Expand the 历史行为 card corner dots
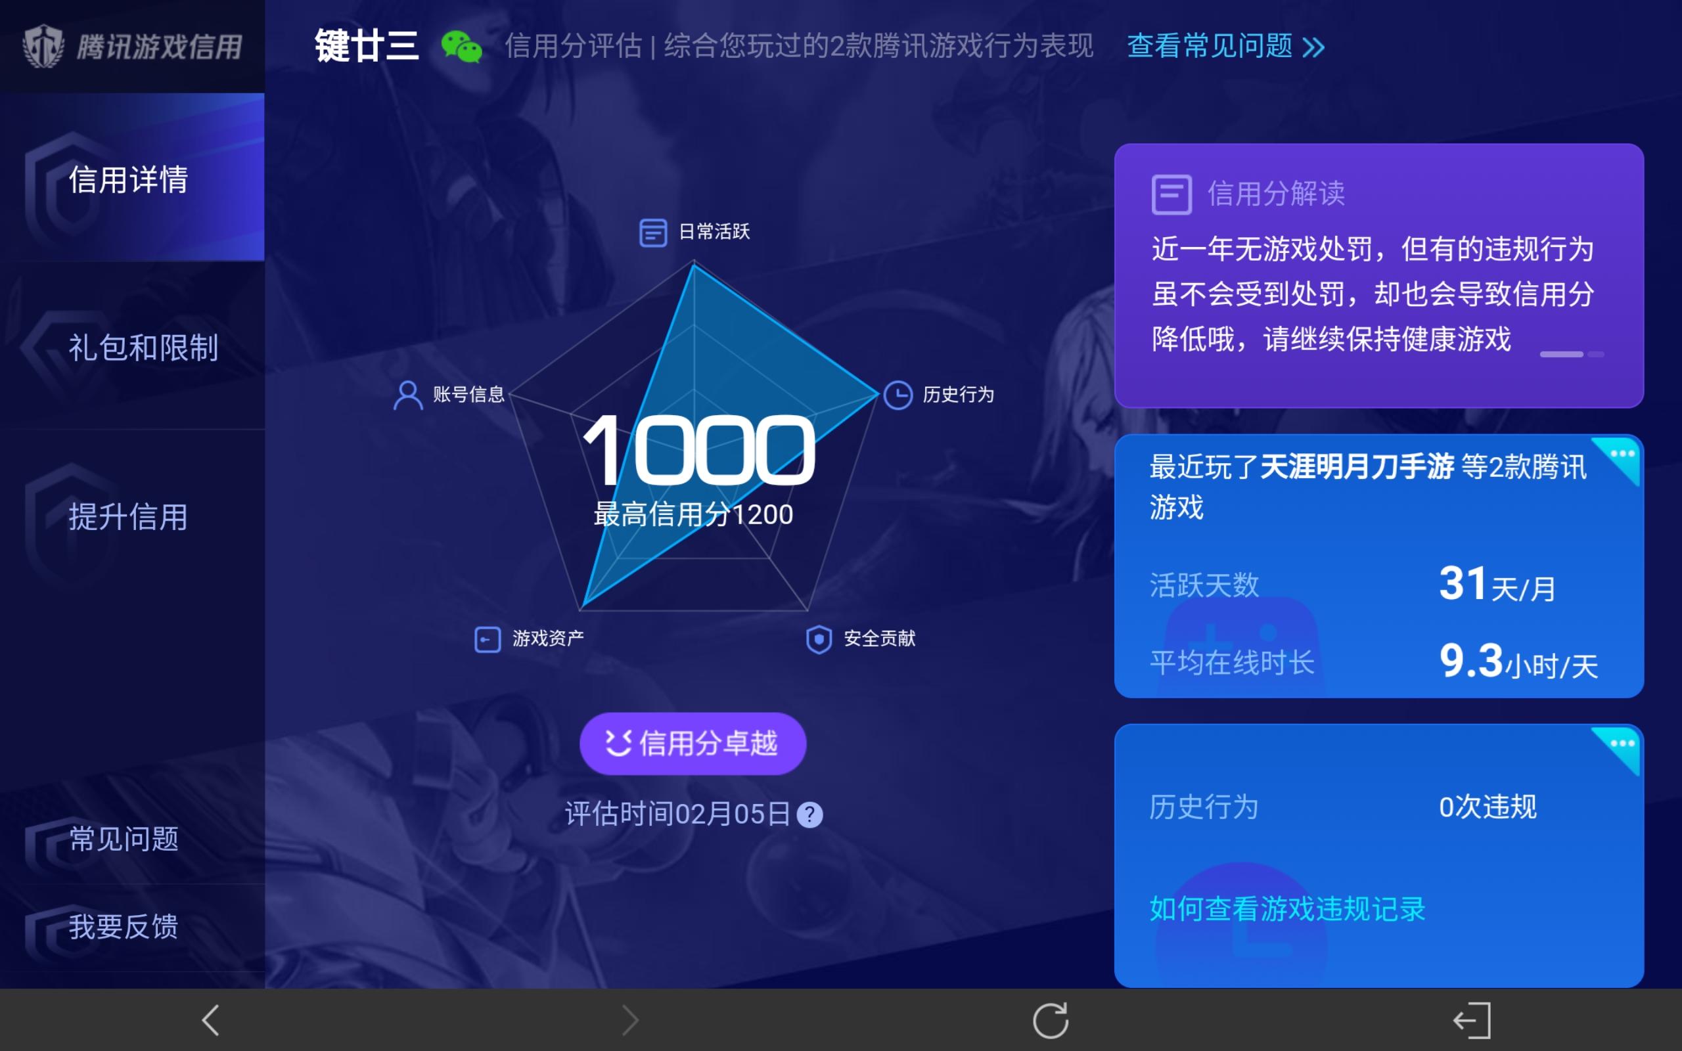The image size is (1682, 1051). pos(1622,744)
